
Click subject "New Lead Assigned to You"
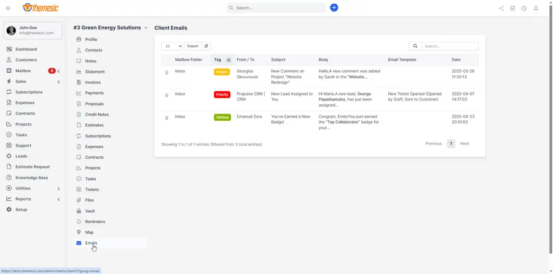pos(292,97)
